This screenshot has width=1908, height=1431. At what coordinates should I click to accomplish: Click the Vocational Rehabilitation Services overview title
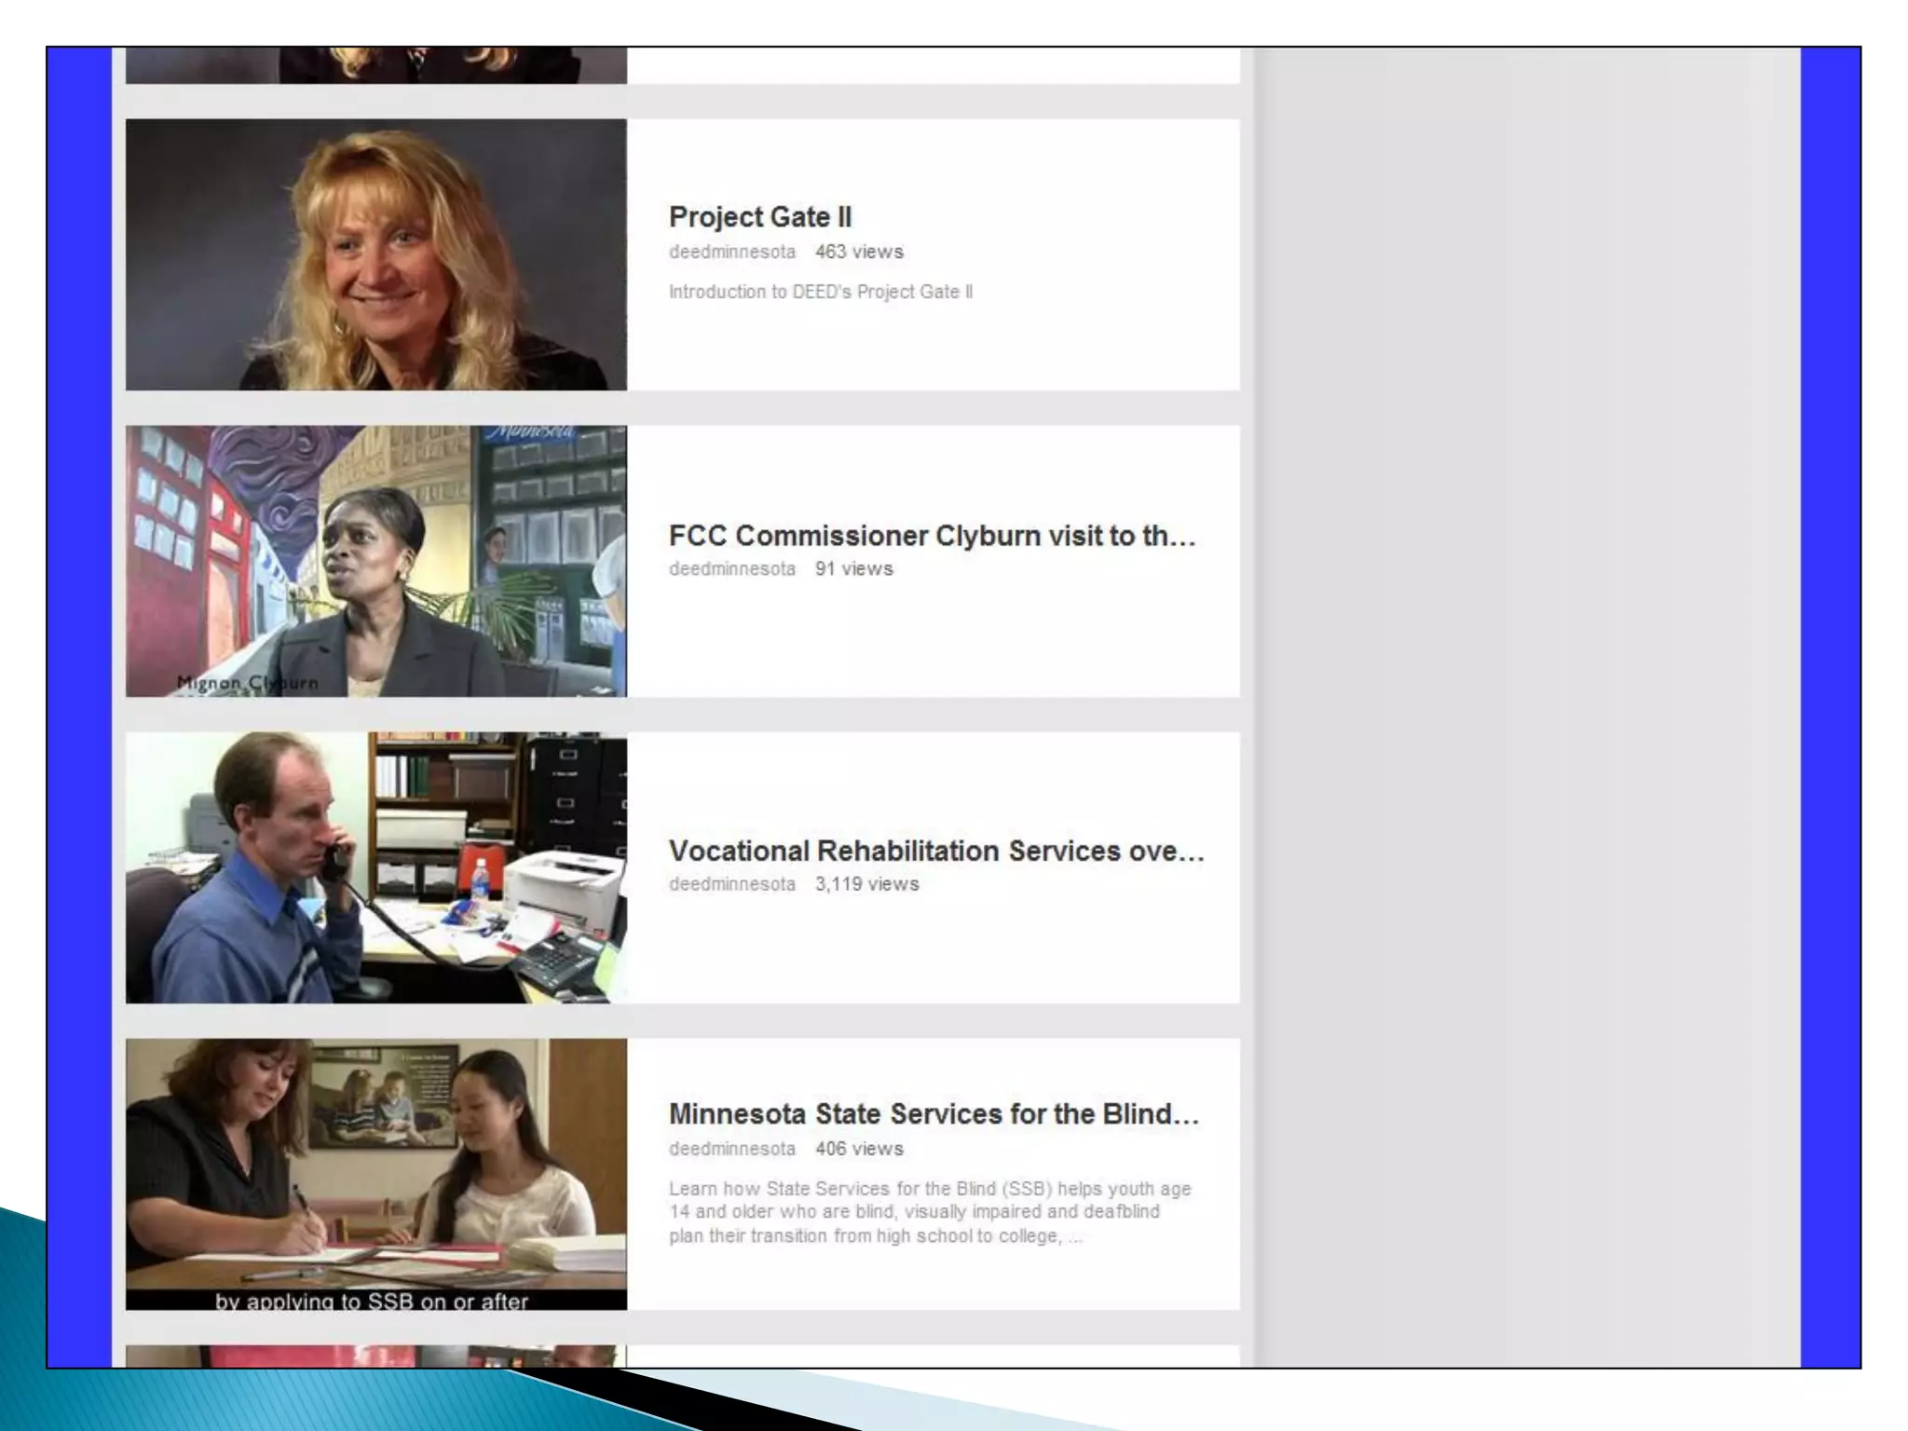[935, 851]
